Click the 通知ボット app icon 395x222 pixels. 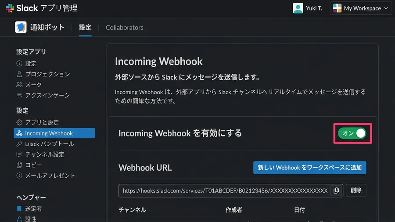point(21,27)
